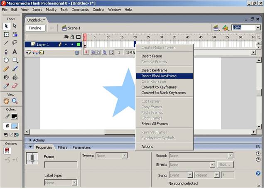
Task: Toggle Layer 1 visibility dot
Action: 66,44
